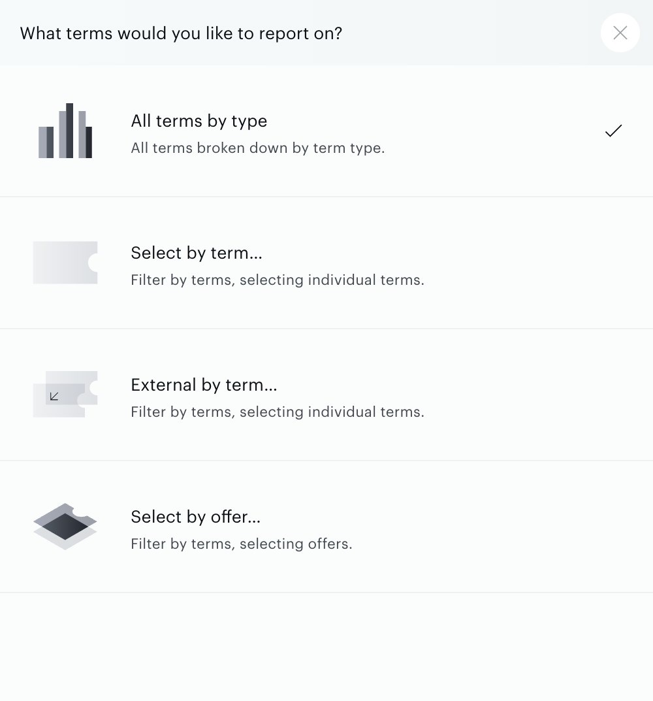Click blank space below the options list
The width and height of the screenshot is (653, 701).
coord(326,647)
